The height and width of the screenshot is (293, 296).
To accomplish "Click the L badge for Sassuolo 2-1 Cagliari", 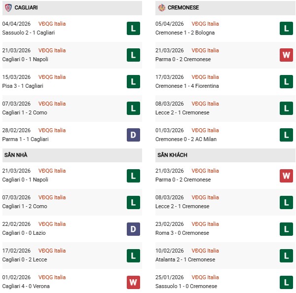I will pyautogui.click(x=133, y=28).
